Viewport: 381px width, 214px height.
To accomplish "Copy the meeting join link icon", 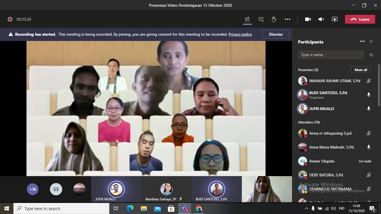I will point(371,55).
